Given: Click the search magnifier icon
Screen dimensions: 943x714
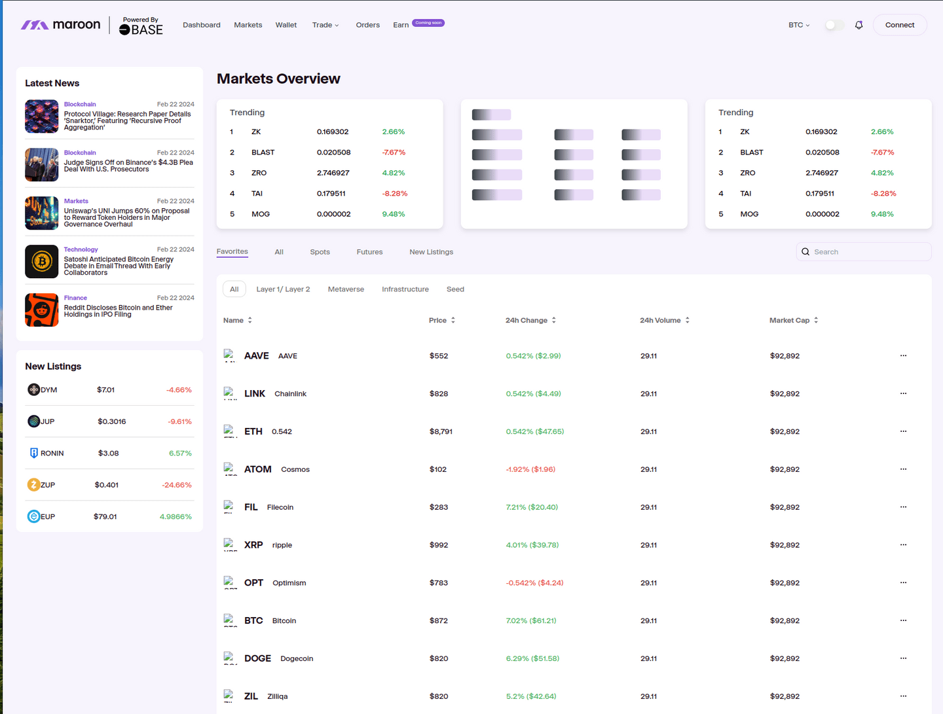Looking at the screenshot, I should coord(805,252).
